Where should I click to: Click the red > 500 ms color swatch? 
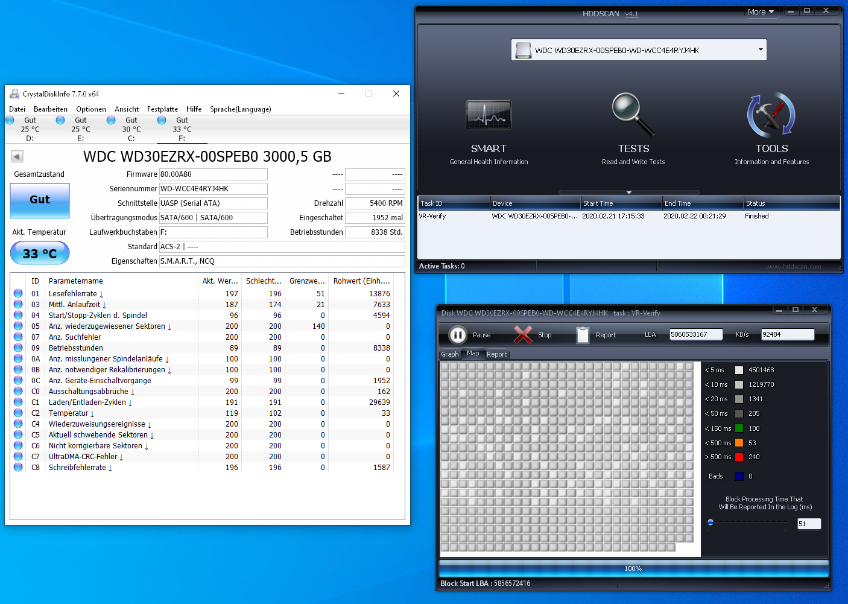739,457
